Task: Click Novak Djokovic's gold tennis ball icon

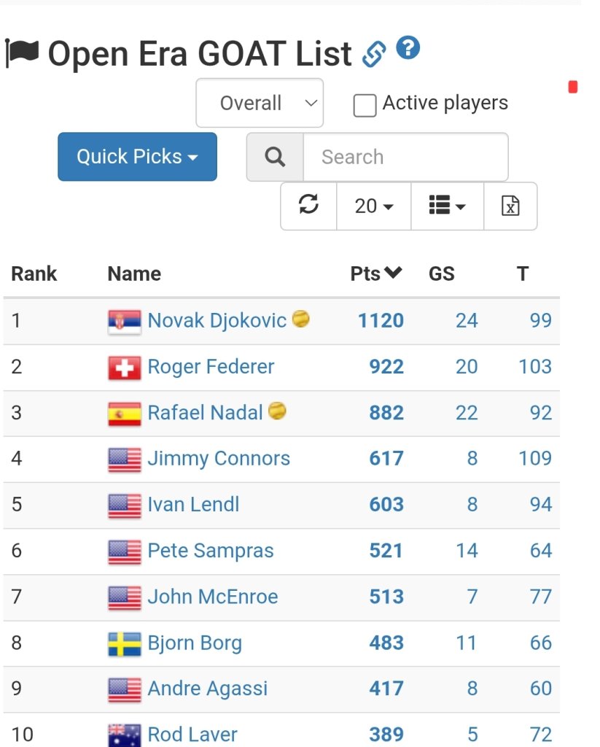Action: click(300, 319)
